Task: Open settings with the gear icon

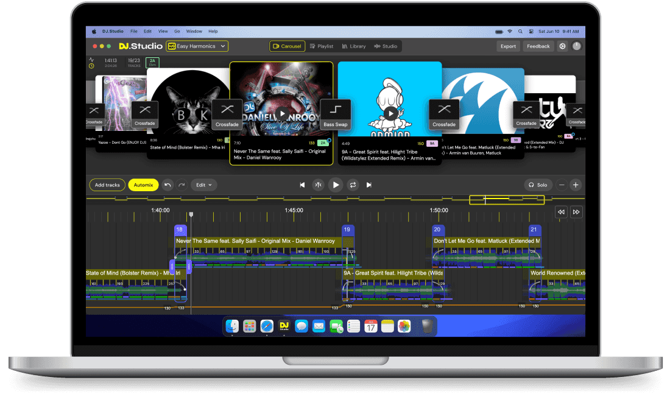Action: (562, 46)
